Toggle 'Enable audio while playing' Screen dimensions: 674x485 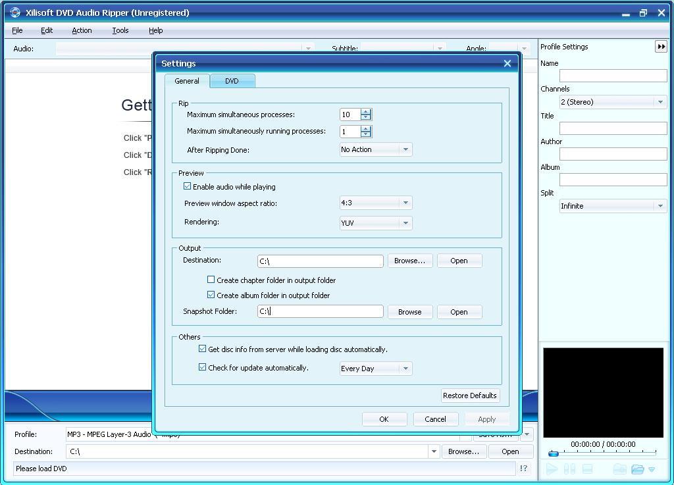[188, 186]
